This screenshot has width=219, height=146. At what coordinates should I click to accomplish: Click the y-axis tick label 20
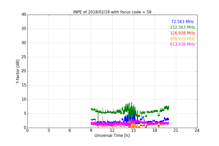(x=24, y=71)
